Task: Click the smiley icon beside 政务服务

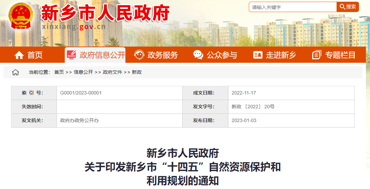Action: click(139, 55)
